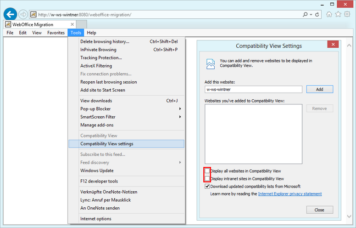Click the address bar search magnifier icon
This screenshot has height=228, width=356.
point(305,15)
